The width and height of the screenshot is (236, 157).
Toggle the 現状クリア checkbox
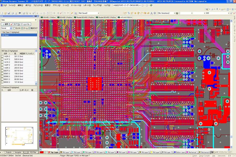(30, 28)
